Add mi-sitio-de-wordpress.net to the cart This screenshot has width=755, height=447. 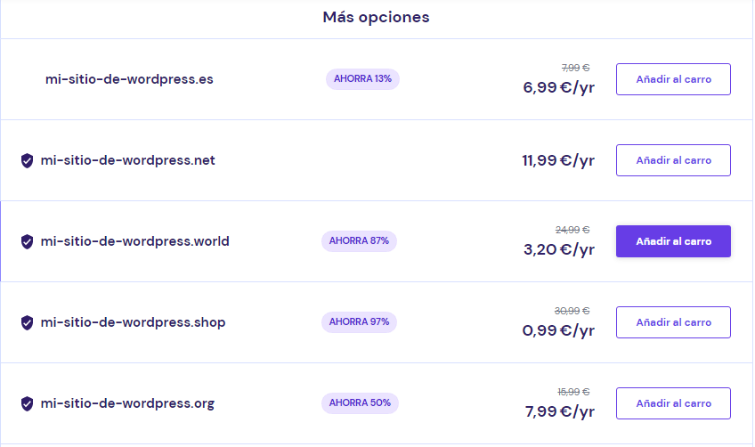(673, 160)
